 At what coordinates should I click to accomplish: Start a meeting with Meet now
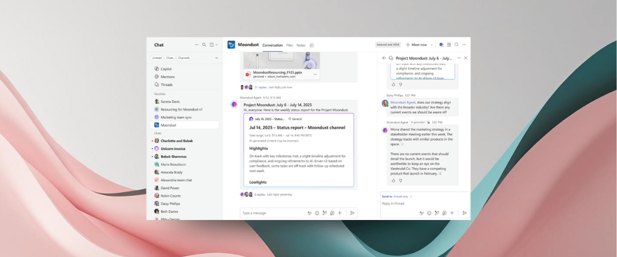pyautogui.click(x=418, y=45)
